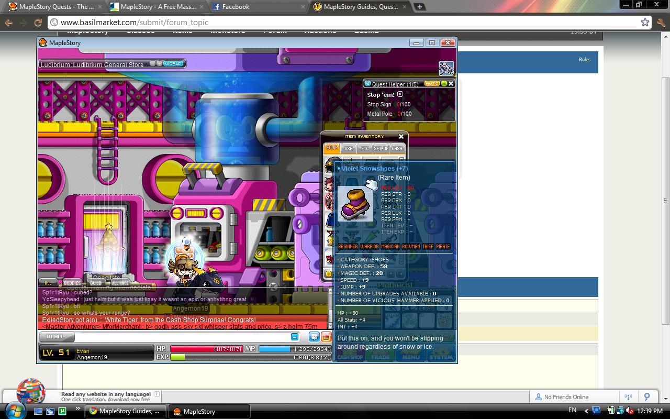Click the Quest Helper blue Q icon
670x419 pixels.
[367, 84]
